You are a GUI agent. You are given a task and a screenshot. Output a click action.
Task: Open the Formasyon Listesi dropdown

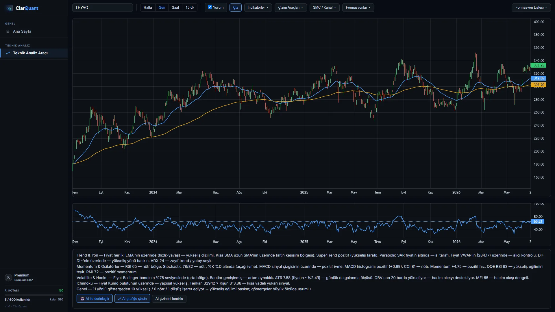click(x=531, y=8)
